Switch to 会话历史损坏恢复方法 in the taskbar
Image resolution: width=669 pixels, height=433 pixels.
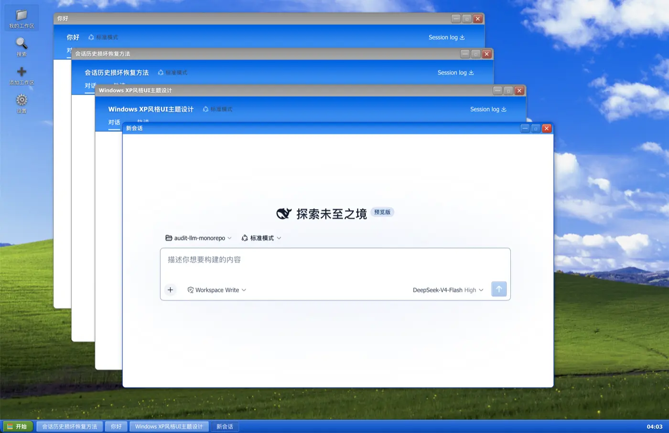point(70,426)
